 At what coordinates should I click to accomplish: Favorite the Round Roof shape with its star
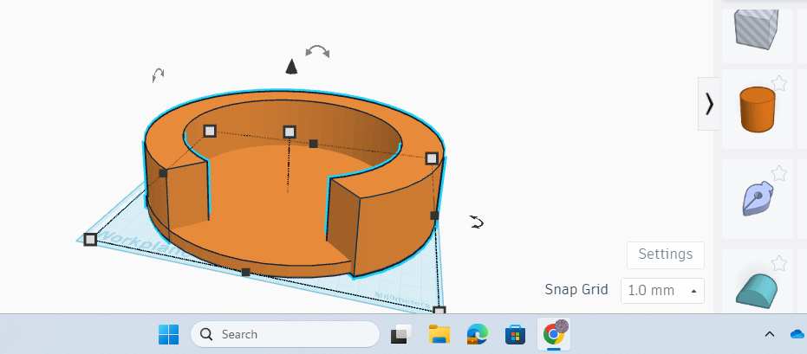779,263
